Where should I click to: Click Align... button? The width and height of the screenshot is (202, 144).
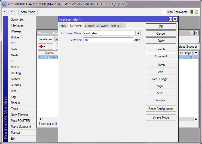tap(161, 86)
